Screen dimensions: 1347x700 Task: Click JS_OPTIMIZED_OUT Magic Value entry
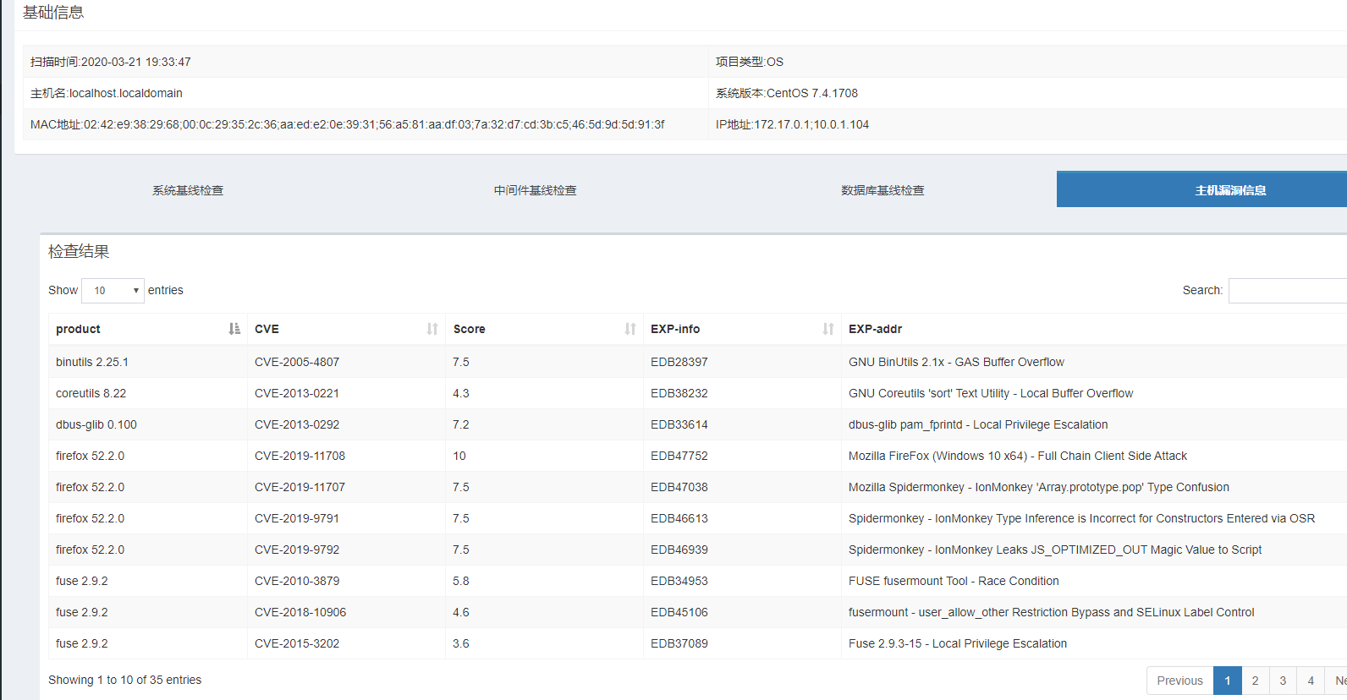1055,550
